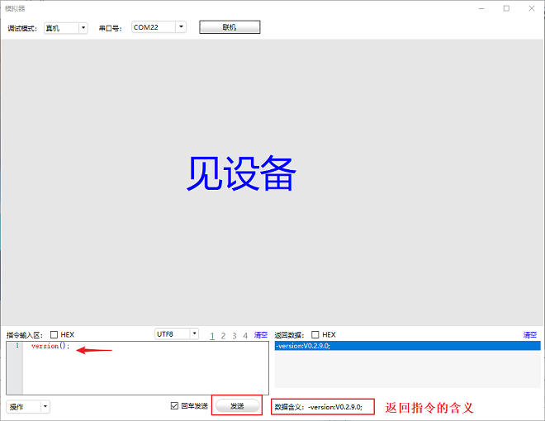This screenshot has height=421, width=545.
Task: Clear the command input with 清空 link
Action: (261, 335)
